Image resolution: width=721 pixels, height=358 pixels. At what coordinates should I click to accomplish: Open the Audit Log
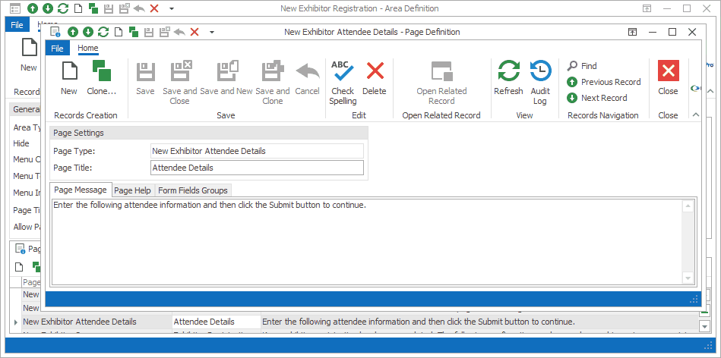pyautogui.click(x=540, y=83)
